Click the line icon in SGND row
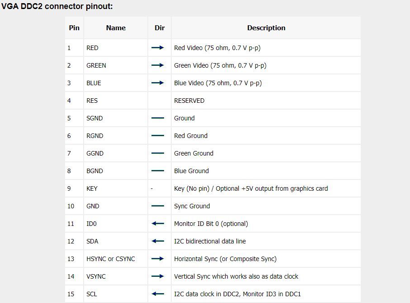The width and height of the screenshot is (410, 303). [158, 118]
